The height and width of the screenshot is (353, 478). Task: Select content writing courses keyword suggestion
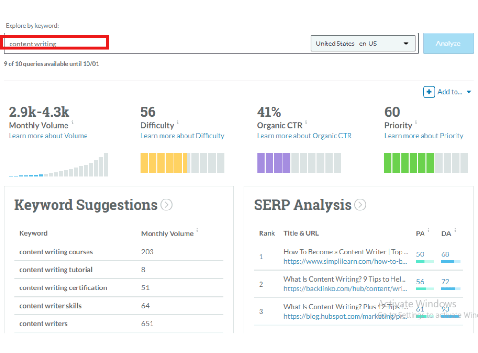click(56, 252)
